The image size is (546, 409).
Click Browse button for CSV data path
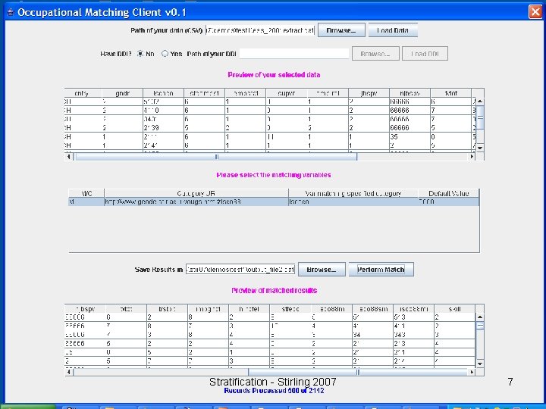point(341,30)
